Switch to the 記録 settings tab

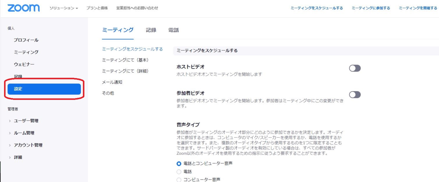pos(151,30)
